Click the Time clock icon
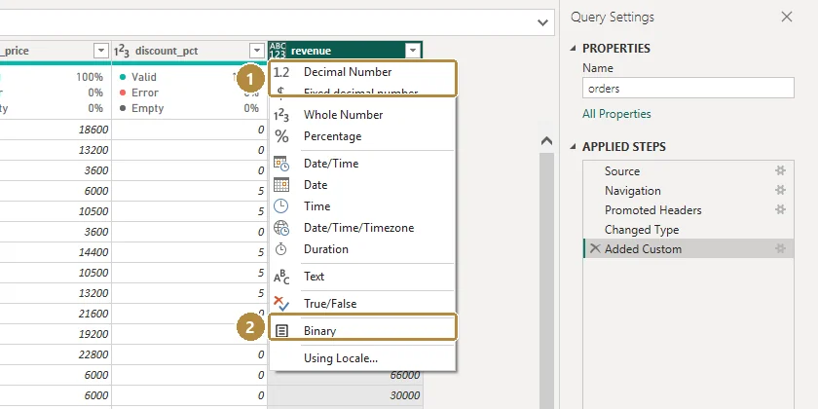Viewport: 818px width, 409px height. pyautogui.click(x=281, y=206)
